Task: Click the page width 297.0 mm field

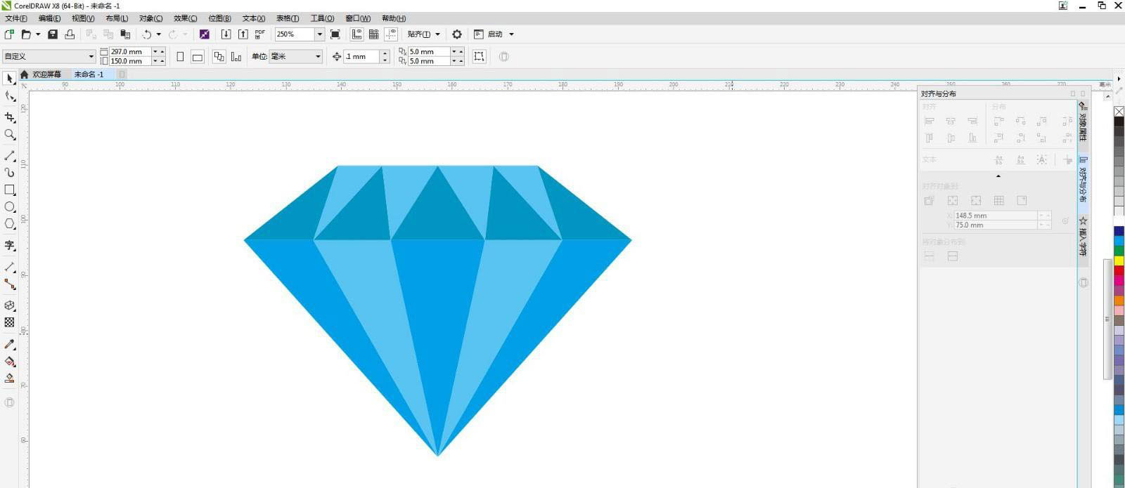Action: [x=131, y=51]
